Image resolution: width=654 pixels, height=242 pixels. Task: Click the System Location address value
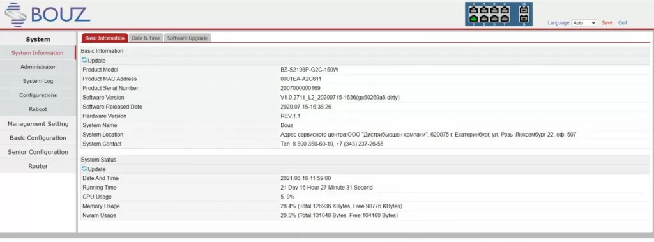[429, 134]
